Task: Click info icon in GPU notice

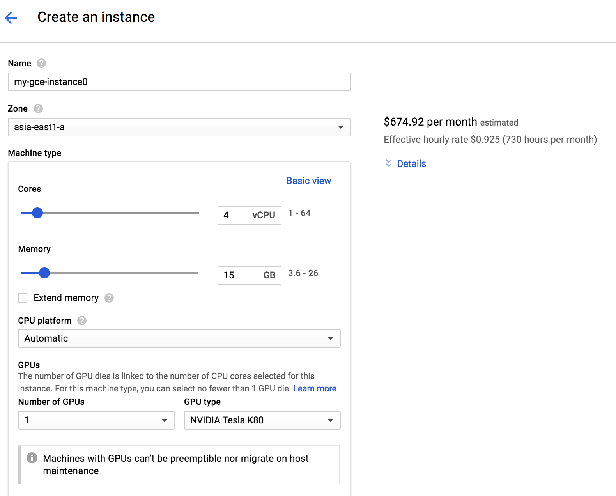Action: point(32,458)
